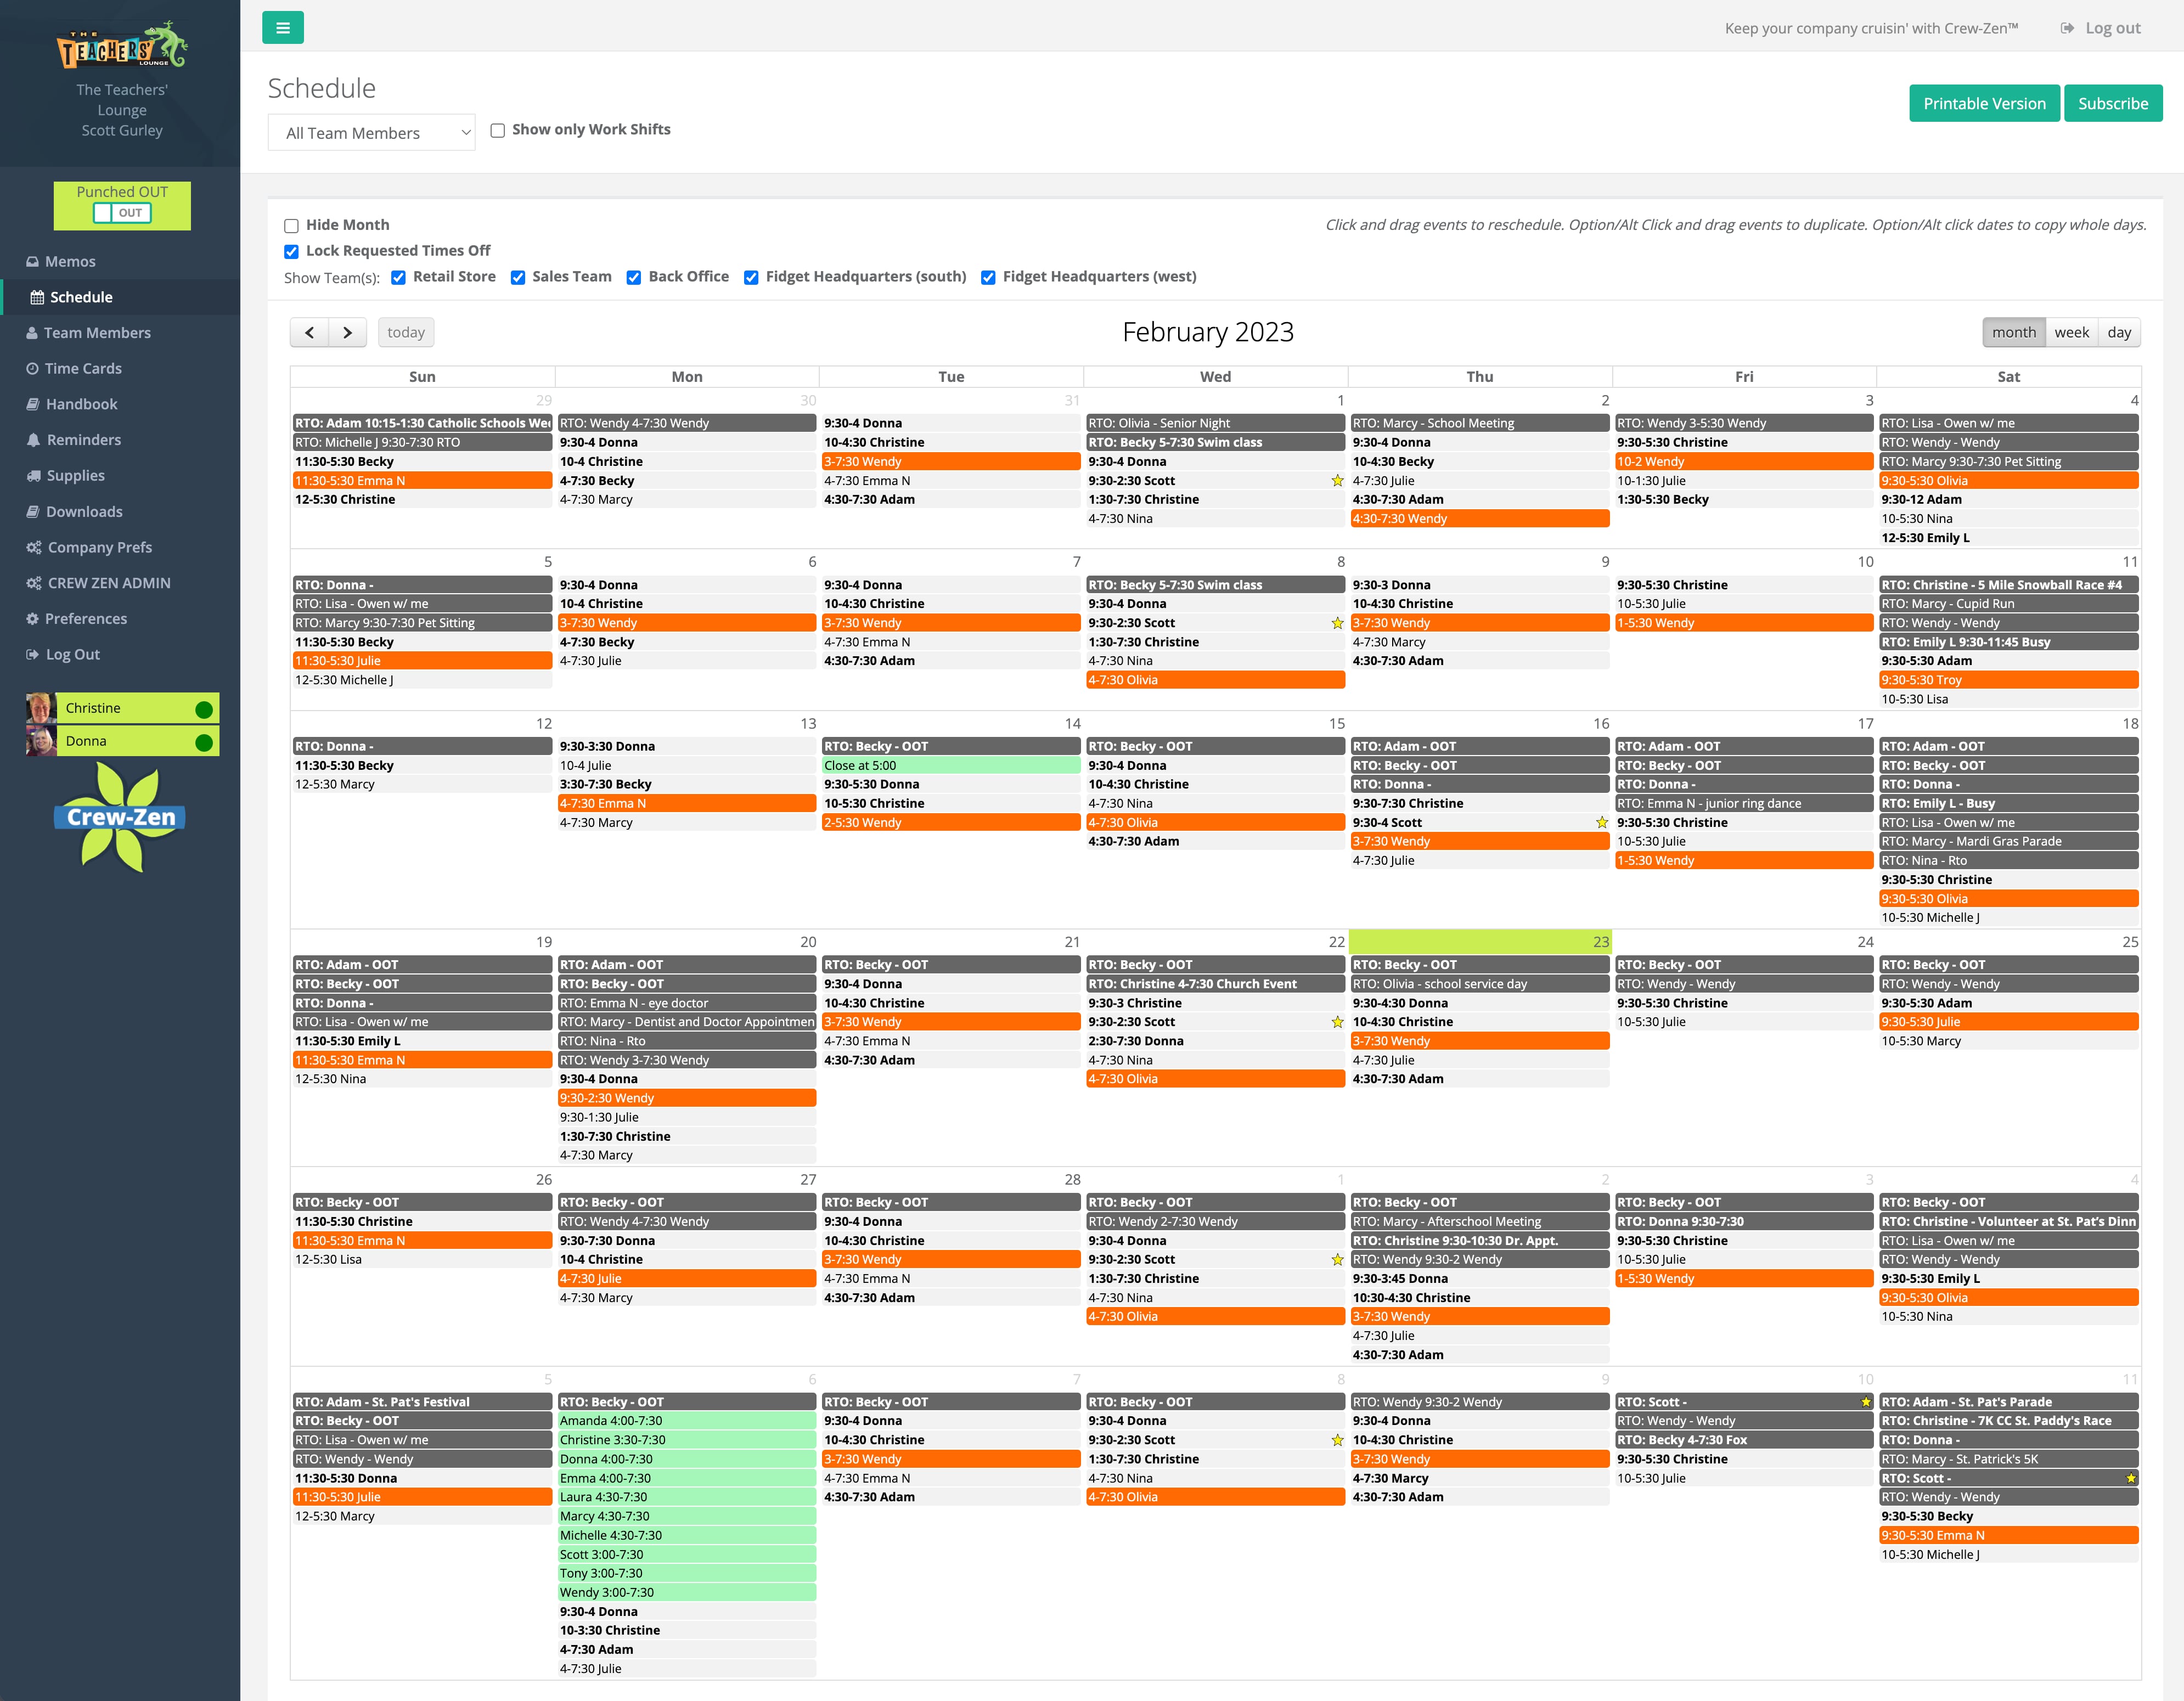Go to previous month with left chevron
2184x1701 pixels.
(x=309, y=333)
